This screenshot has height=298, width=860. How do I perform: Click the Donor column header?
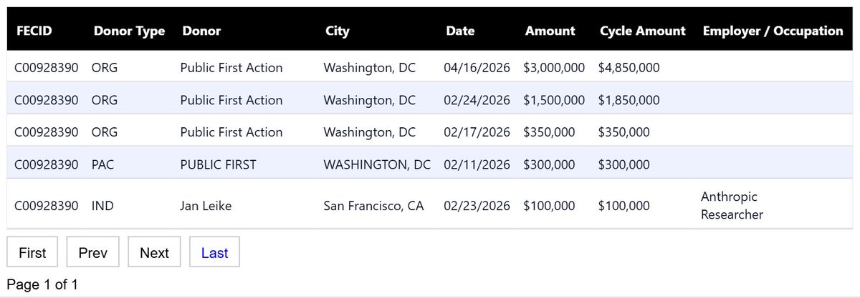point(201,31)
